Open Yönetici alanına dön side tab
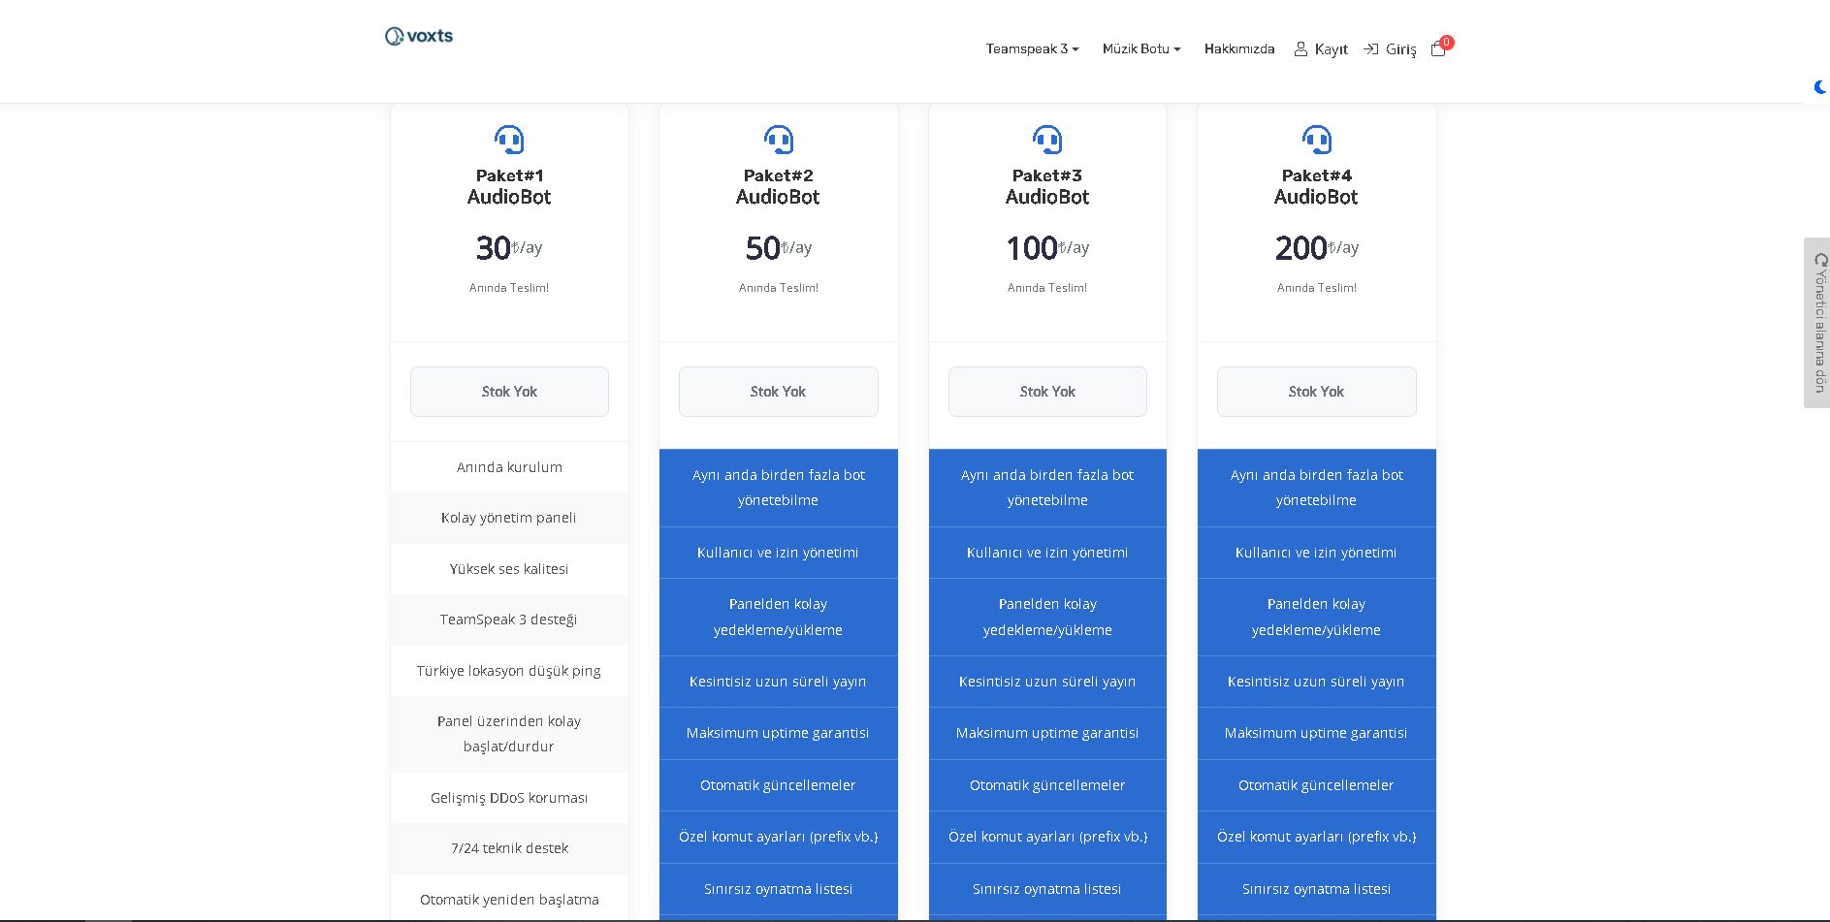Viewport: 1830px width, 922px height. pyautogui.click(x=1817, y=323)
